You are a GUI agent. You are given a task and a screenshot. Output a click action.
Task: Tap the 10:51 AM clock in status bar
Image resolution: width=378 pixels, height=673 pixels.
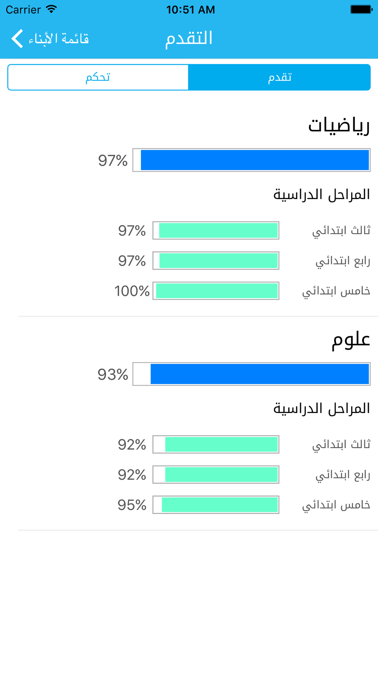191,9
